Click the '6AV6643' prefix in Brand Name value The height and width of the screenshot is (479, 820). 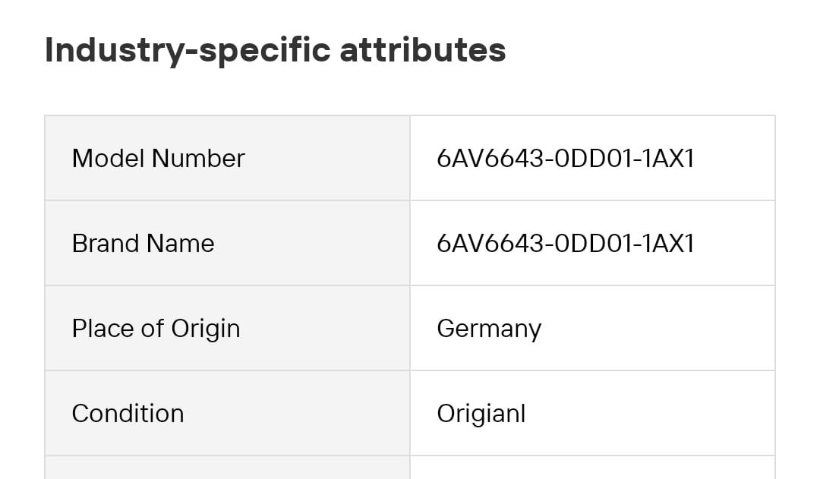(x=490, y=244)
